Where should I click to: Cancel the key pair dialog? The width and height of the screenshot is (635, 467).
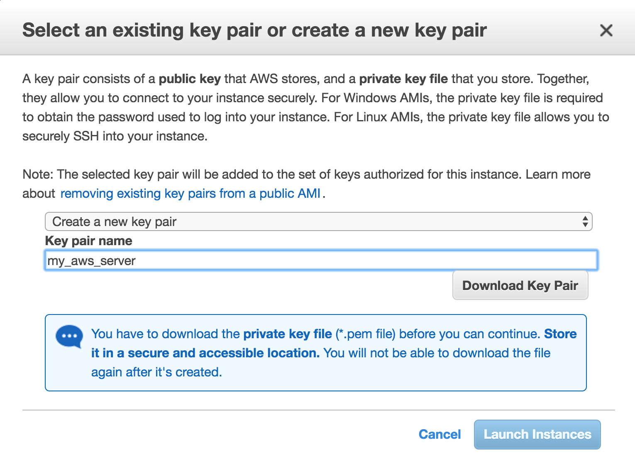point(440,434)
